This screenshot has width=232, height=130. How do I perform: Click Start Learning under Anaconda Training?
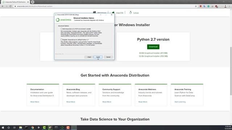point(180,102)
